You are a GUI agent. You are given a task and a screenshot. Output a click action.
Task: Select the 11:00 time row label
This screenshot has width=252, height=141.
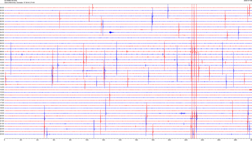click(2, 68)
